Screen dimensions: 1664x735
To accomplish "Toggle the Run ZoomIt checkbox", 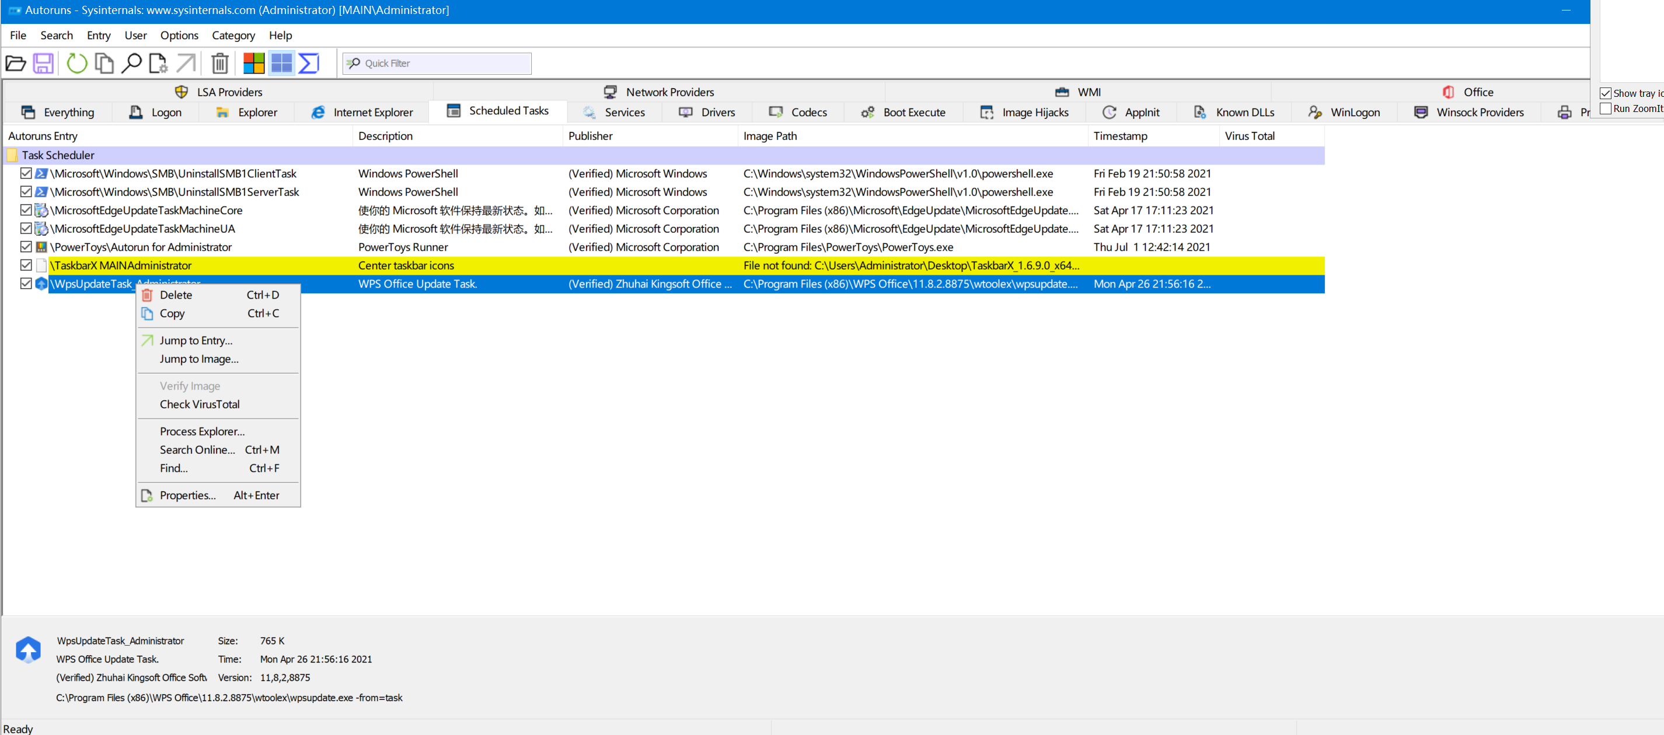I will pyautogui.click(x=1606, y=108).
